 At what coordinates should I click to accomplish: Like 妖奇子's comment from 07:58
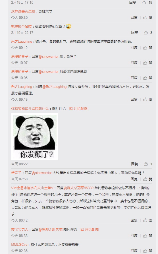(x=148, y=179)
